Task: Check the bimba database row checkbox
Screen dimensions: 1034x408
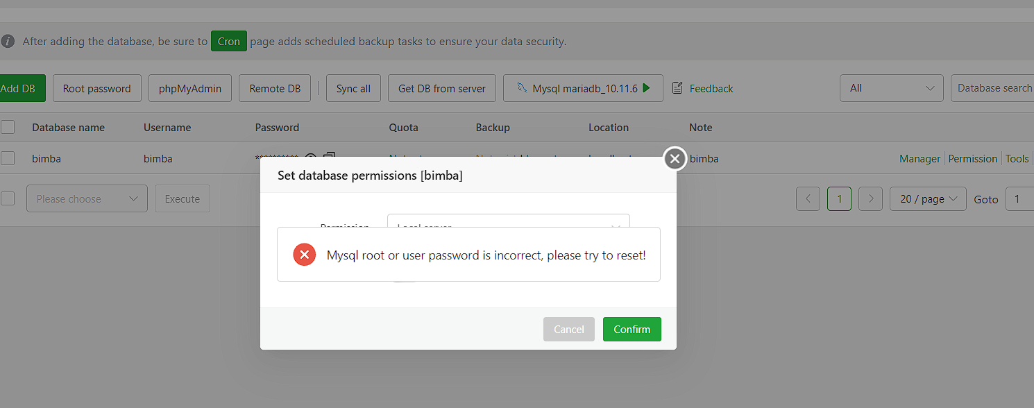Action: 8,158
